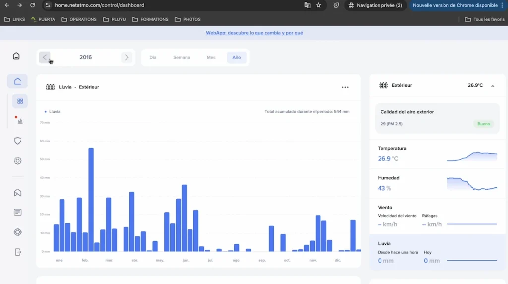Click the translate page icon
Screen dimensions: 508x284
[x=307, y=5]
